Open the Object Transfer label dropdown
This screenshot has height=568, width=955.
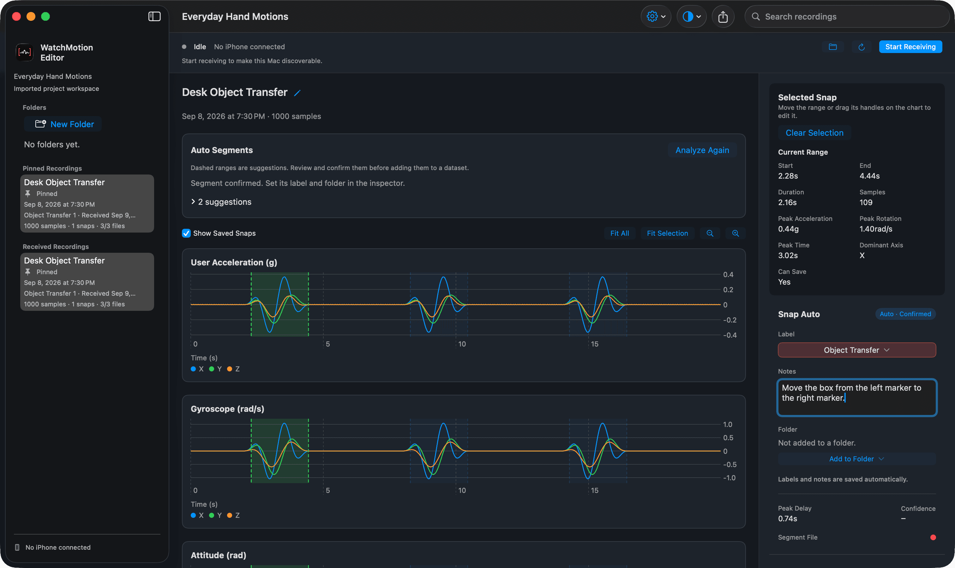click(856, 350)
